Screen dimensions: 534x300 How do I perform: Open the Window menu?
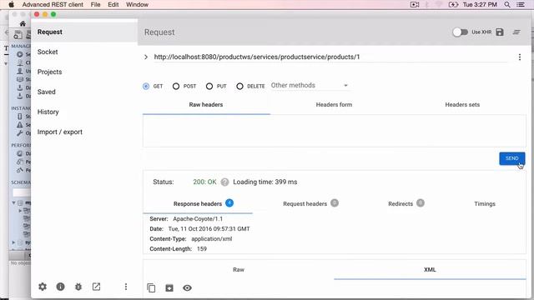pos(137,4)
